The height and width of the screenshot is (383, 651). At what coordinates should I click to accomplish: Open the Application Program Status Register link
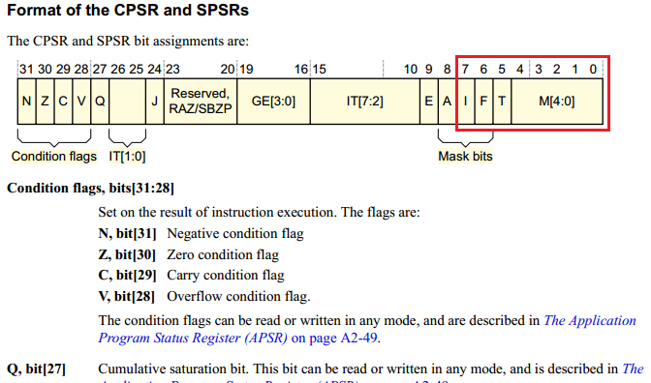point(367,329)
